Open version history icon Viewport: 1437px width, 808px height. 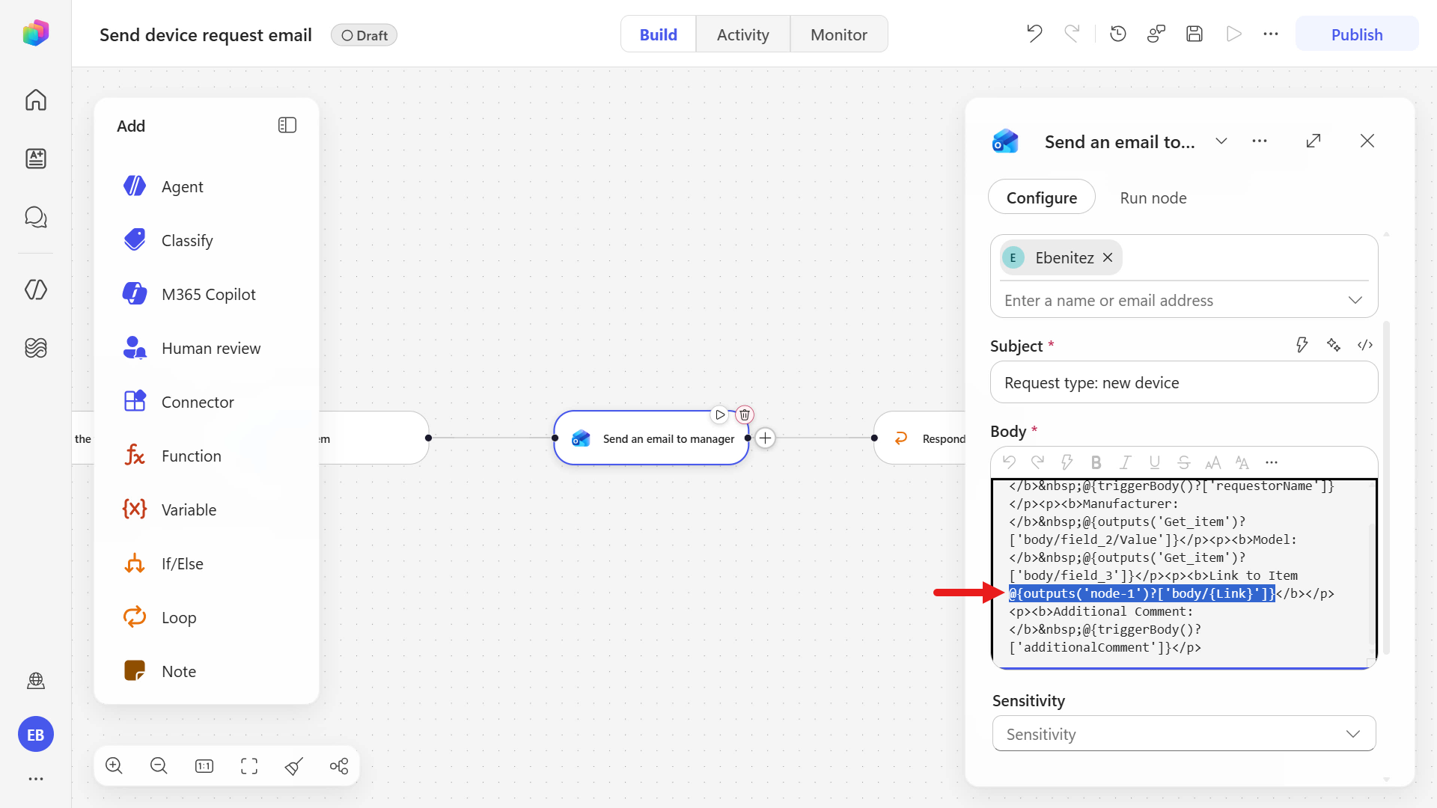tap(1118, 34)
